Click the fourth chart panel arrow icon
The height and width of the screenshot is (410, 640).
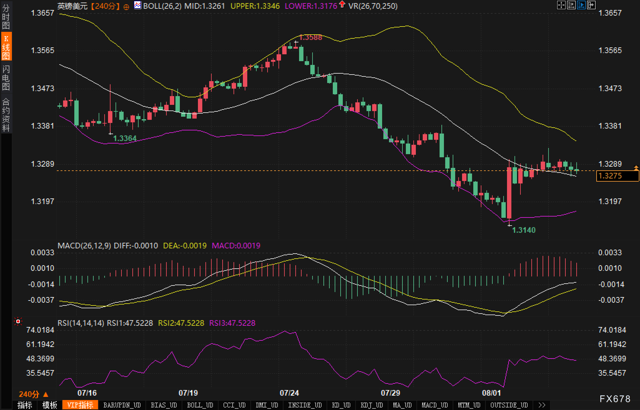[591, 5]
